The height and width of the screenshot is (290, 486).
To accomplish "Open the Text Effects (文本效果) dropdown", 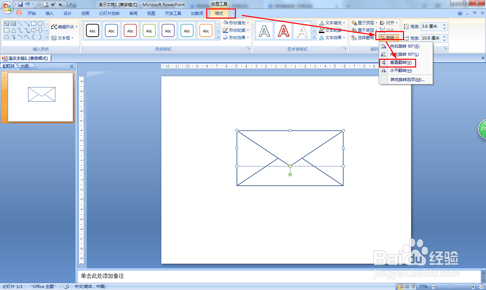I will pyautogui.click(x=332, y=37).
